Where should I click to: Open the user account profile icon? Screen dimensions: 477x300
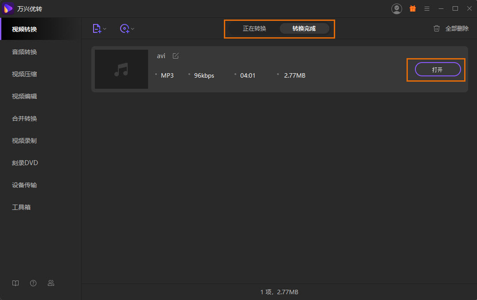coord(396,8)
